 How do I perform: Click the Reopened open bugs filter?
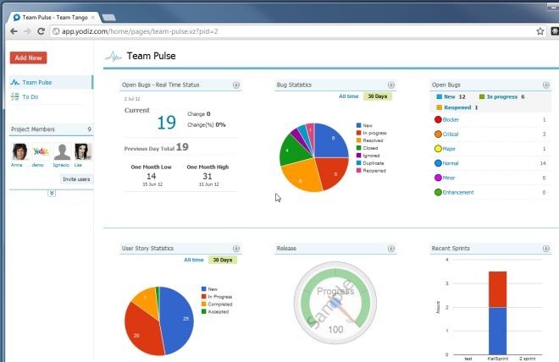point(457,107)
